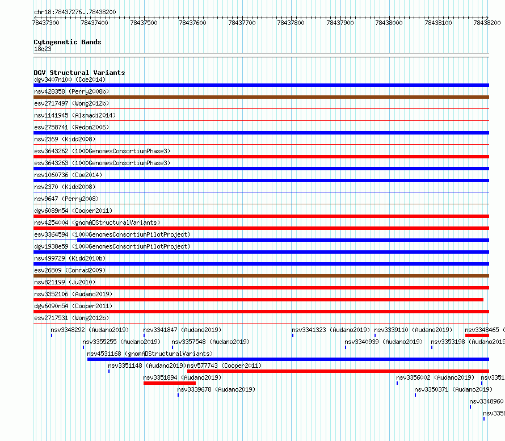Click the nsv3350371 (Audano2019) label
The image size is (505, 441).
point(453,389)
